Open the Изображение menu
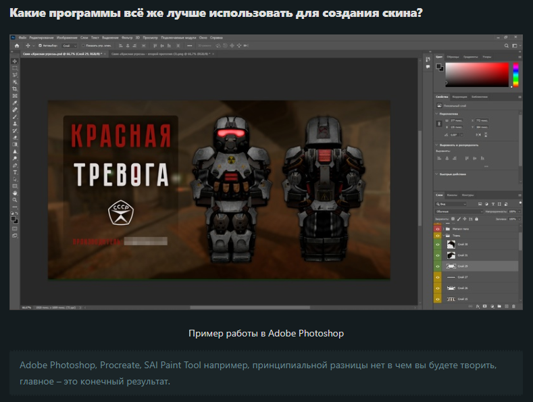 coord(67,38)
